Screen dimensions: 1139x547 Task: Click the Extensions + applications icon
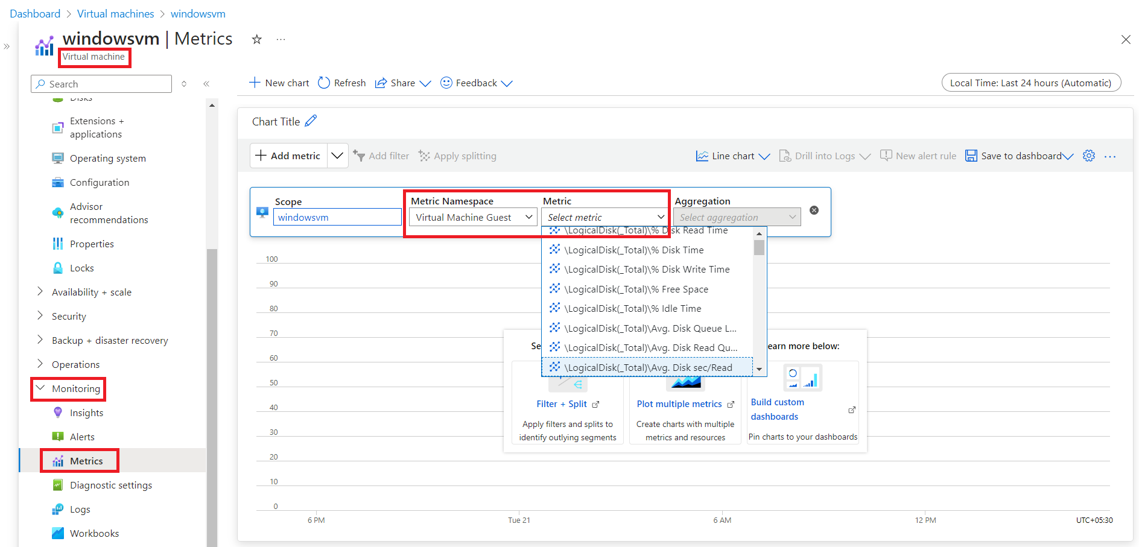point(58,128)
